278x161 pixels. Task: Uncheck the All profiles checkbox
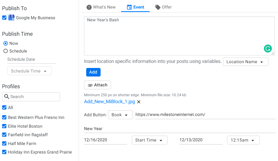click(x=4, y=107)
